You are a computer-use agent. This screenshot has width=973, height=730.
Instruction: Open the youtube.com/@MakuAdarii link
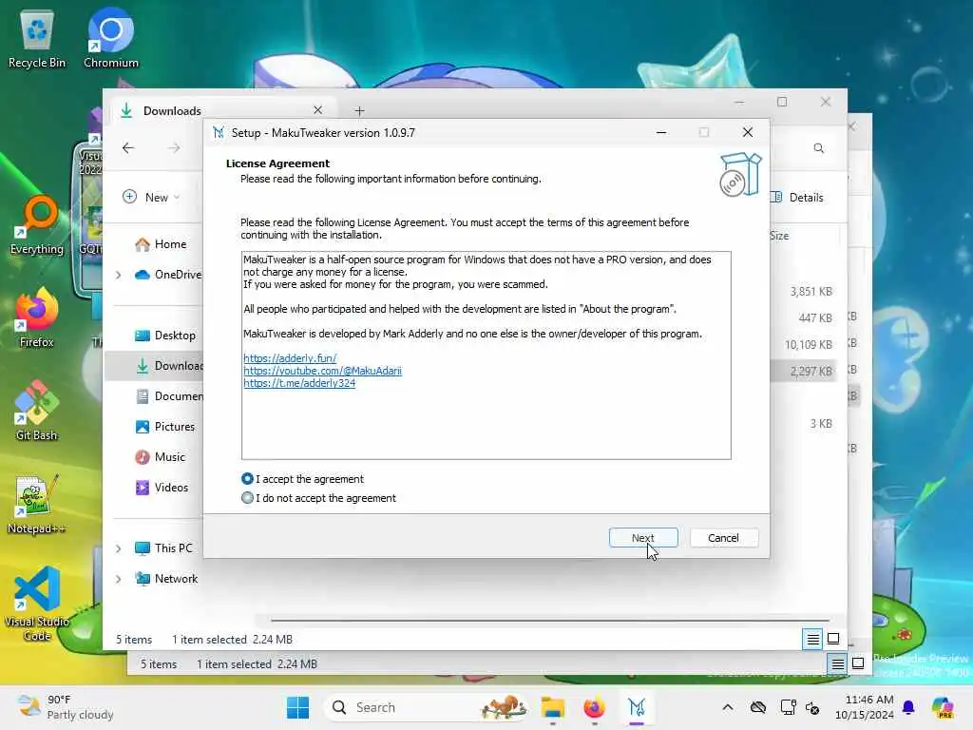[322, 371]
